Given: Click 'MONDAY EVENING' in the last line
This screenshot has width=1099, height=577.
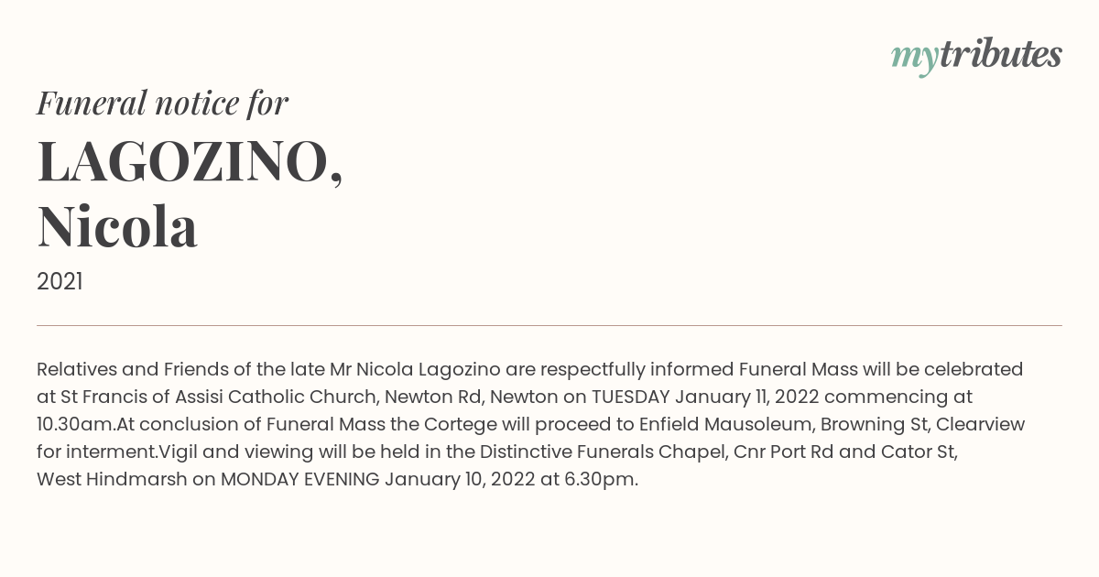Looking at the screenshot, I should [x=299, y=480].
